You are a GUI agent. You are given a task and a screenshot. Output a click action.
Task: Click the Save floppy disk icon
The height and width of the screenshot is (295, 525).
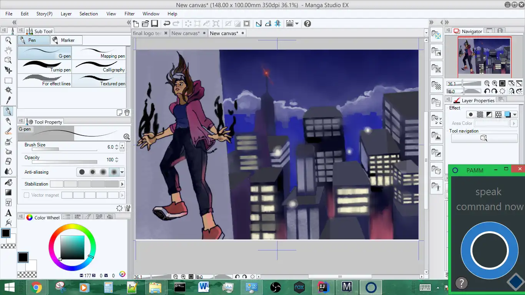(155, 23)
